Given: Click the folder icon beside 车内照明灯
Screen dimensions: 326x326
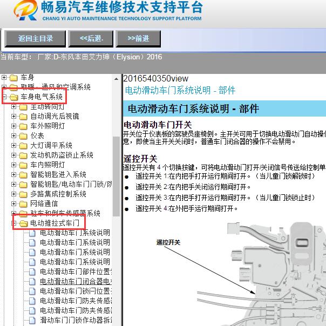Looking at the screenshot, I should [23, 165].
